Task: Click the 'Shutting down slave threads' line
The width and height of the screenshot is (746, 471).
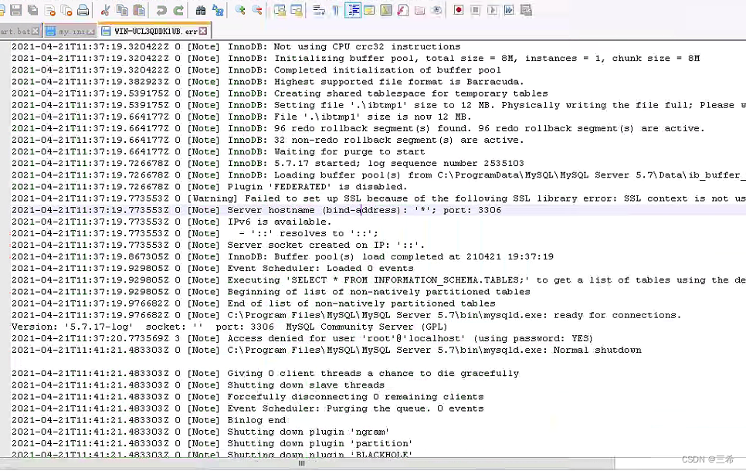Action: [x=198, y=385]
